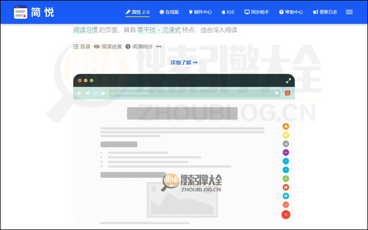Screen dimensions: 368x230
Task: Click the red 简悦 reader extension icon
Action: [x=287, y=93]
